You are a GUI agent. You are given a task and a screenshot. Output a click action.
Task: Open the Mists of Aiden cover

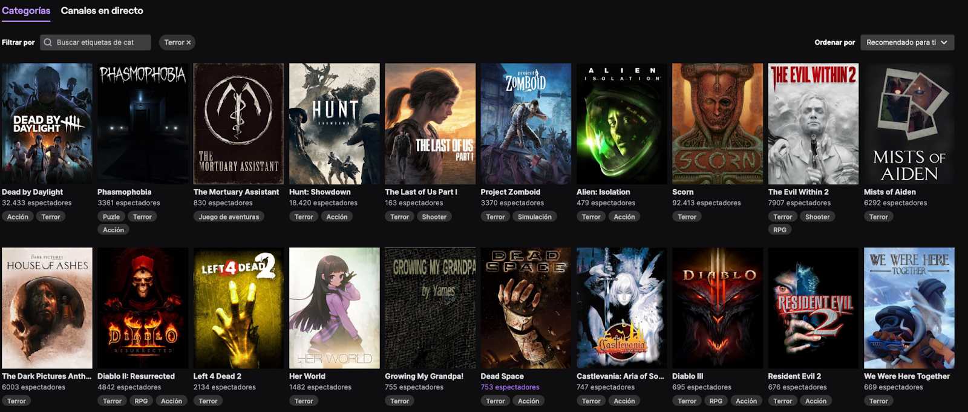coord(909,124)
